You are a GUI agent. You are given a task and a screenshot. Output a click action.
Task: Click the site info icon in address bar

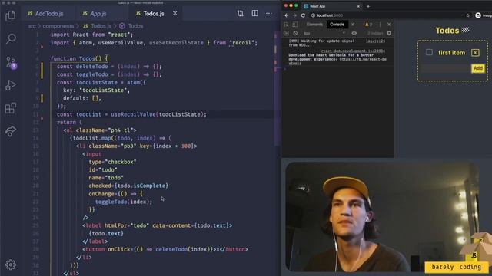click(313, 15)
